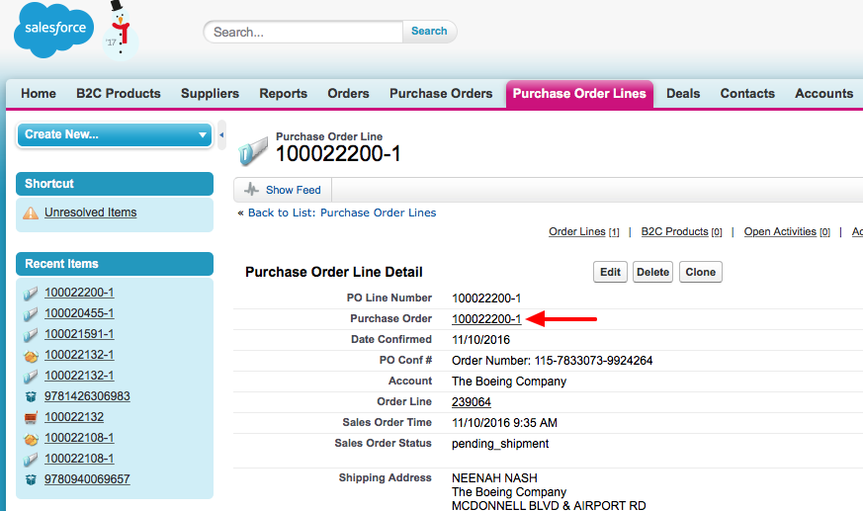Click the icon beside recent item 100020455-1
The height and width of the screenshot is (511, 863).
coord(31,314)
